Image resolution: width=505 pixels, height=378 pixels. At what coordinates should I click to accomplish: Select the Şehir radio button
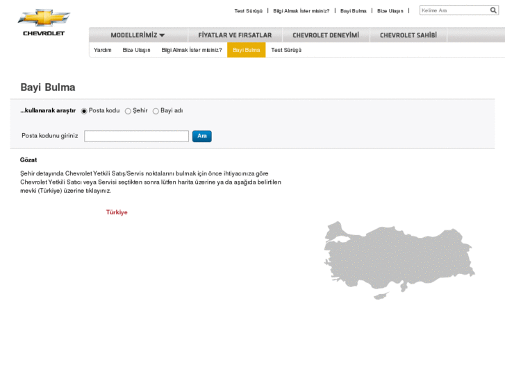[128, 111]
